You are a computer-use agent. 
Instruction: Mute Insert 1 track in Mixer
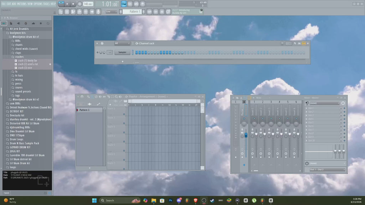[x=254, y=119]
